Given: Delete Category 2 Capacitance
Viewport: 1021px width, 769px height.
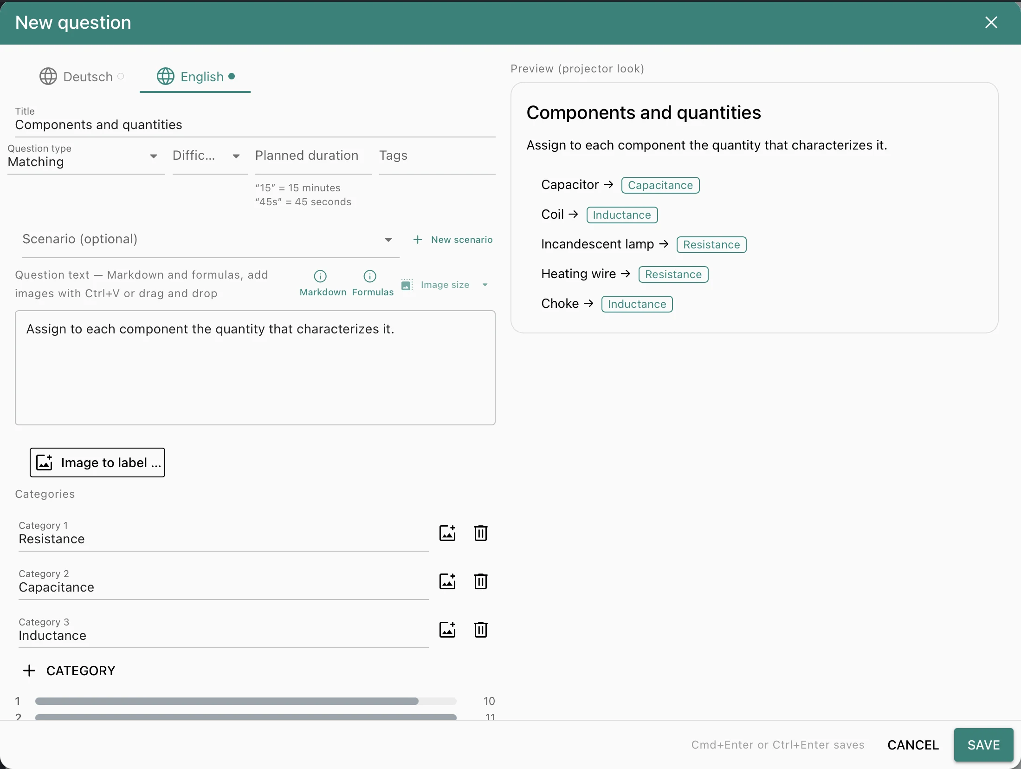Looking at the screenshot, I should [481, 581].
